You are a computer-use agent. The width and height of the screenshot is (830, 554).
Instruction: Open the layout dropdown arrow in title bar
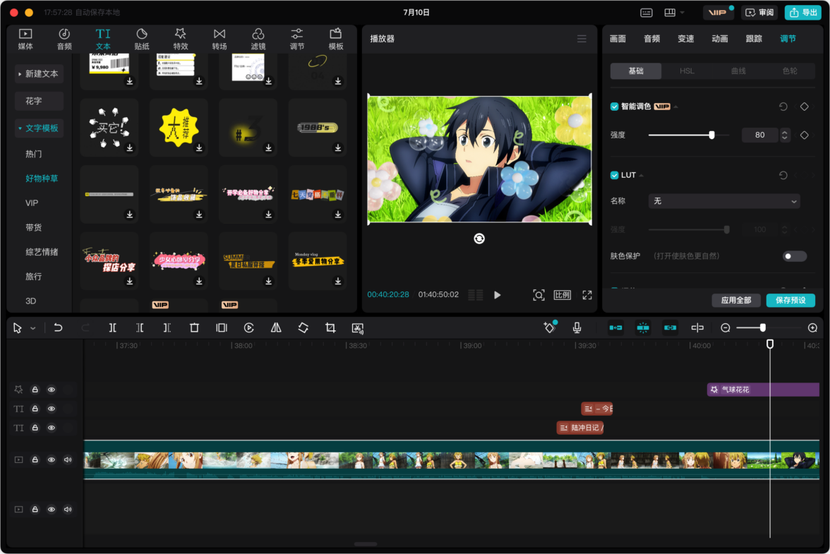pos(682,13)
